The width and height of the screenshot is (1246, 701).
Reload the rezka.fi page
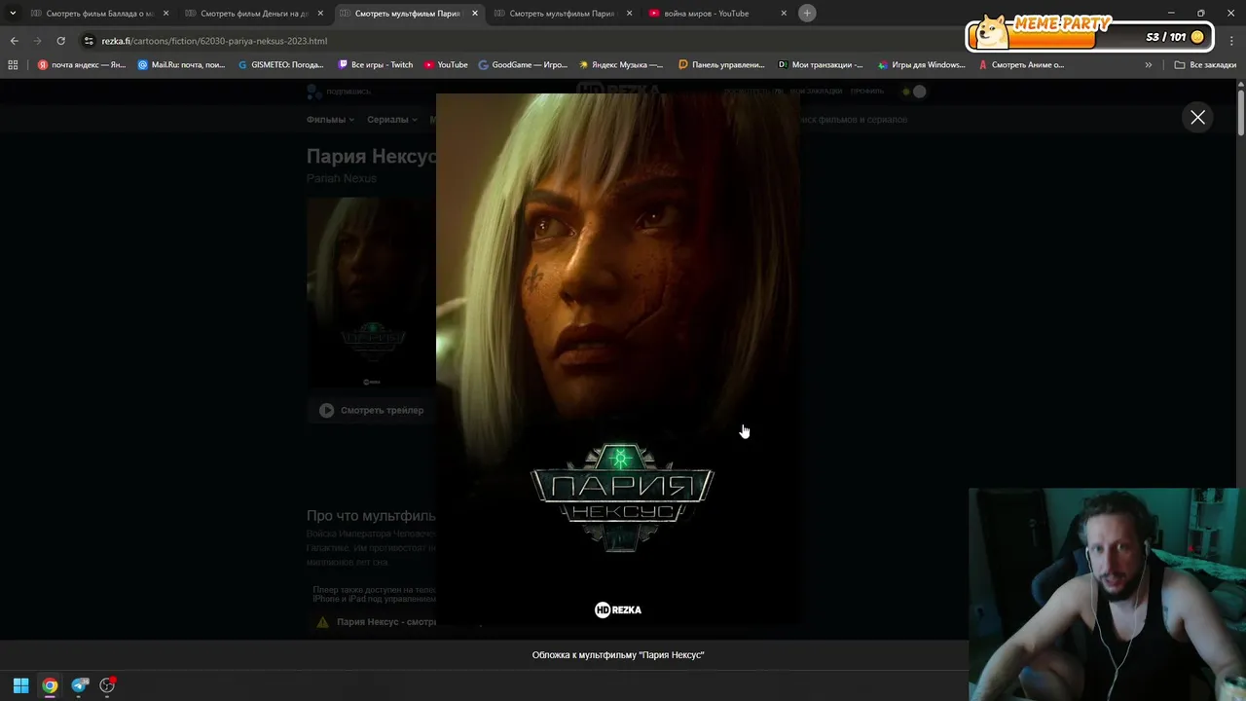point(60,41)
